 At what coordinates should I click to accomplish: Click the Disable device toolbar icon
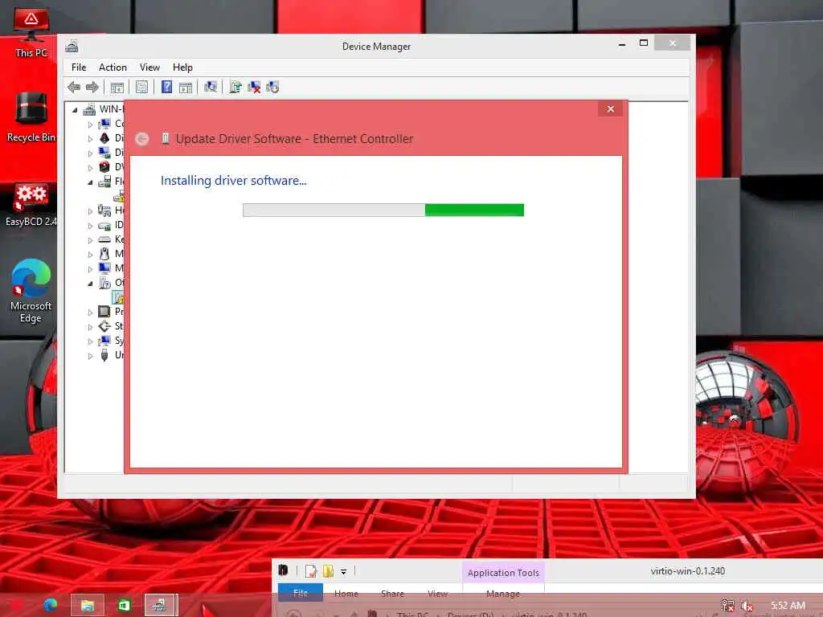tap(272, 87)
